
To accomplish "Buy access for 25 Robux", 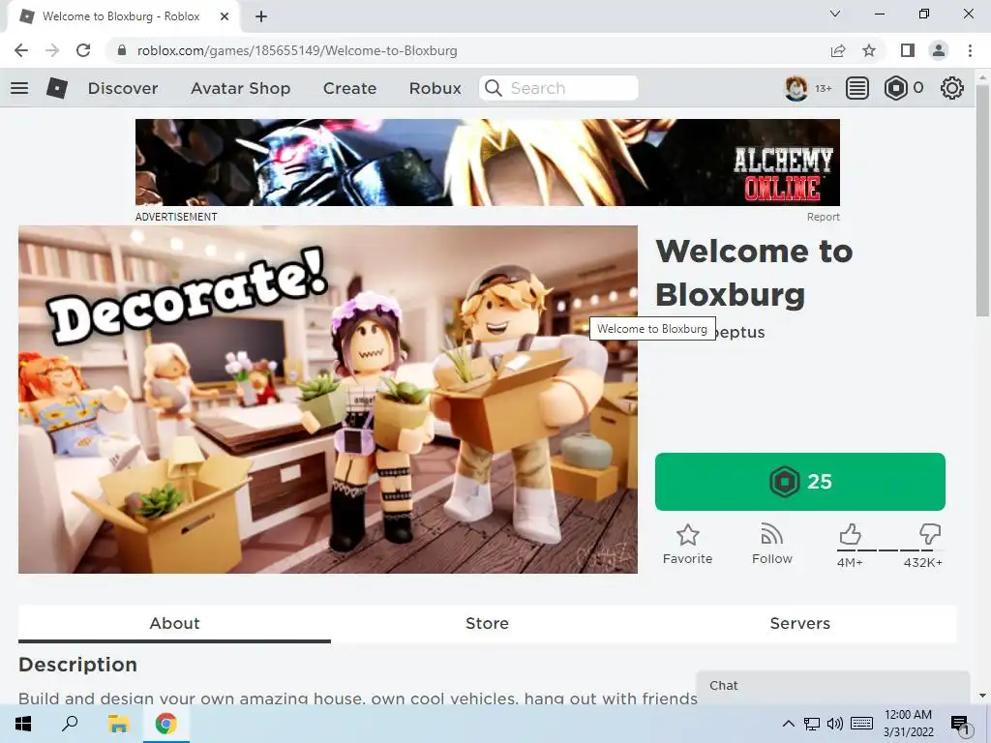I will (799, 482).
